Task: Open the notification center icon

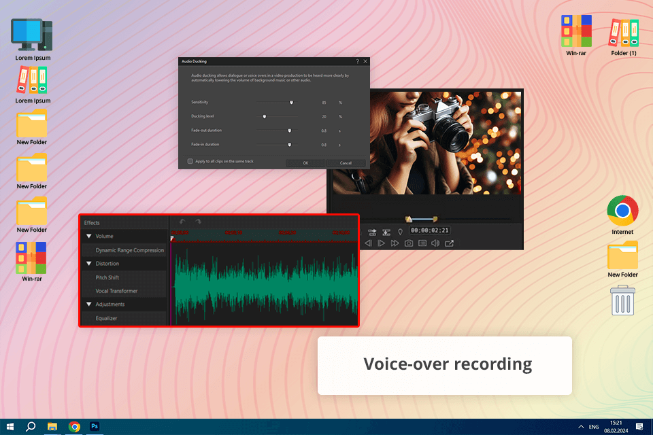Action: point(639,427)
